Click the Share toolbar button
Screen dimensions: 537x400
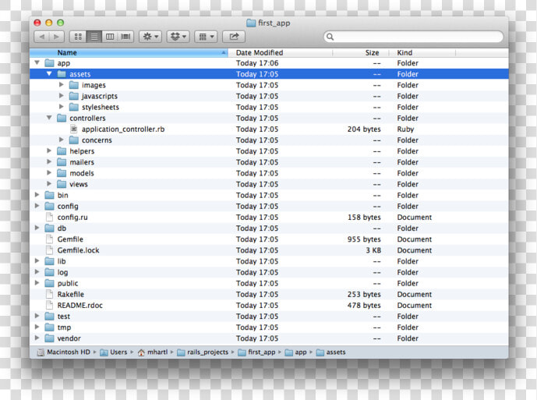(x=234, y=37)
